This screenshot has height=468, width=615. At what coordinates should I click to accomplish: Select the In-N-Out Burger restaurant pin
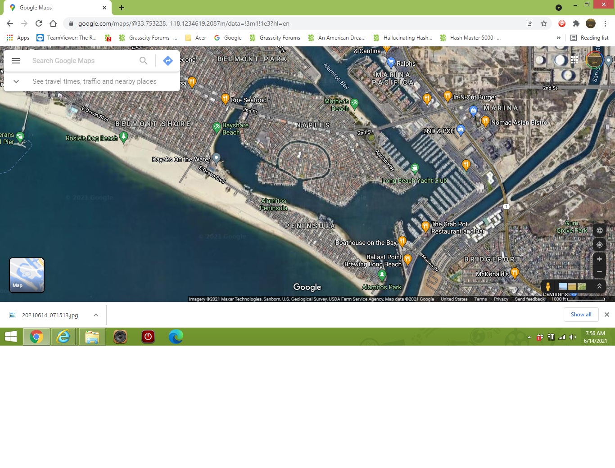(x=448, y=95)
